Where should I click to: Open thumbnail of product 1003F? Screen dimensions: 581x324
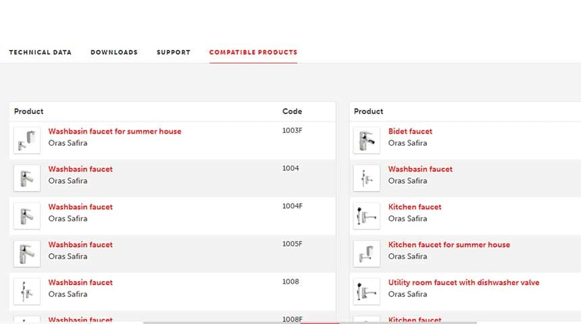26,140
